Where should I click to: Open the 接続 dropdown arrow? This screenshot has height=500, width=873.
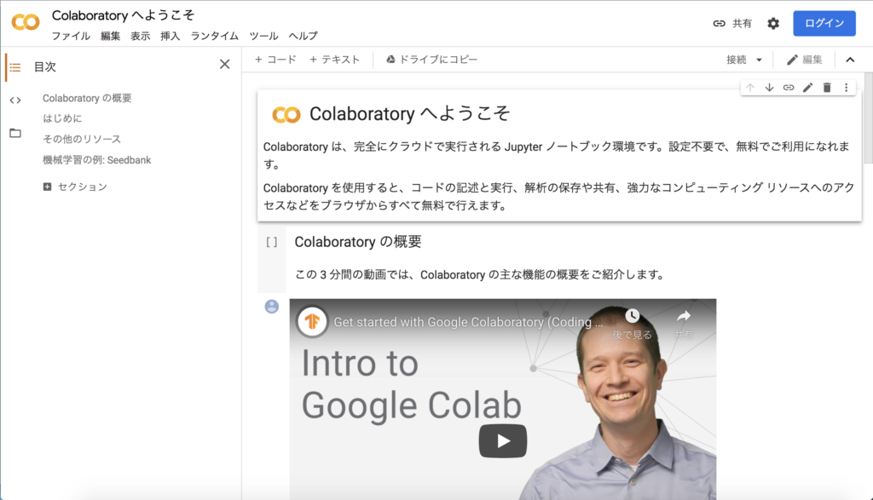[x=759, y=60]
